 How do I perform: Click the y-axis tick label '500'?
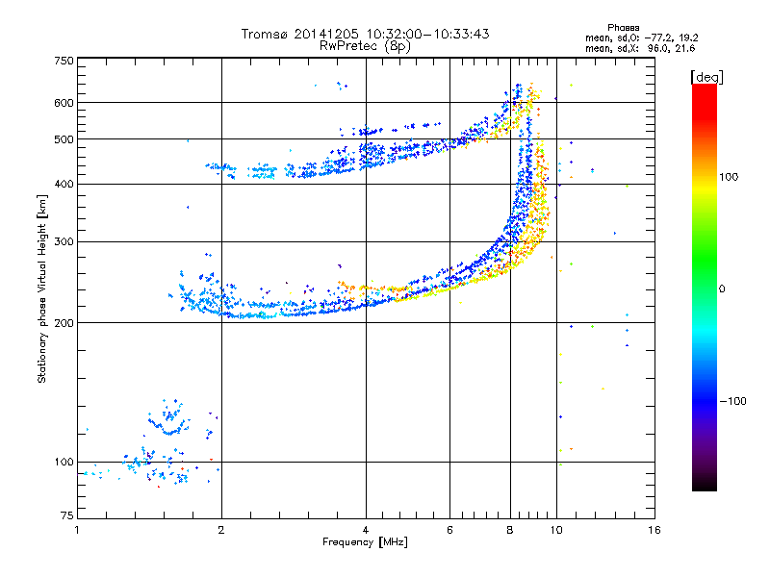(x=64, y=139)
